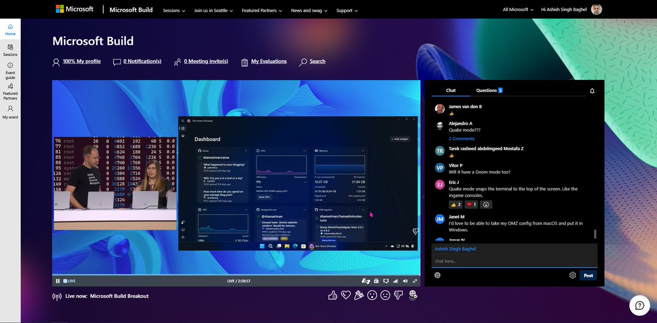Pause the live video
The height and width of the screenshot is (323, 657).
coord(57,281)
